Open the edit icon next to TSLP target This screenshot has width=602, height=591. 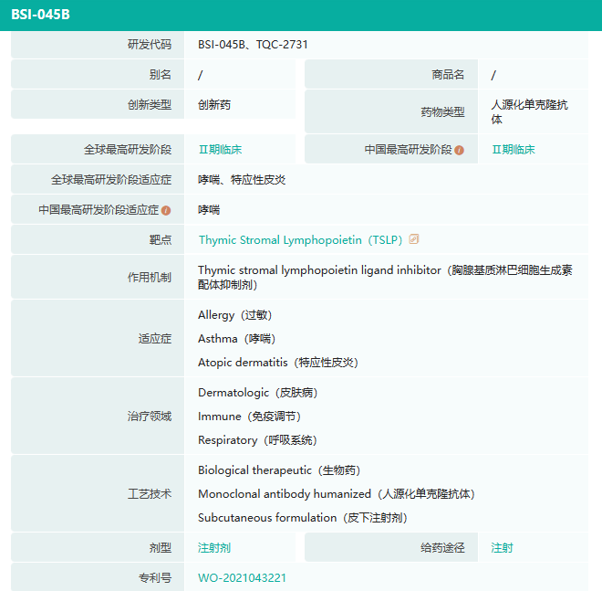tap(414, 239)
